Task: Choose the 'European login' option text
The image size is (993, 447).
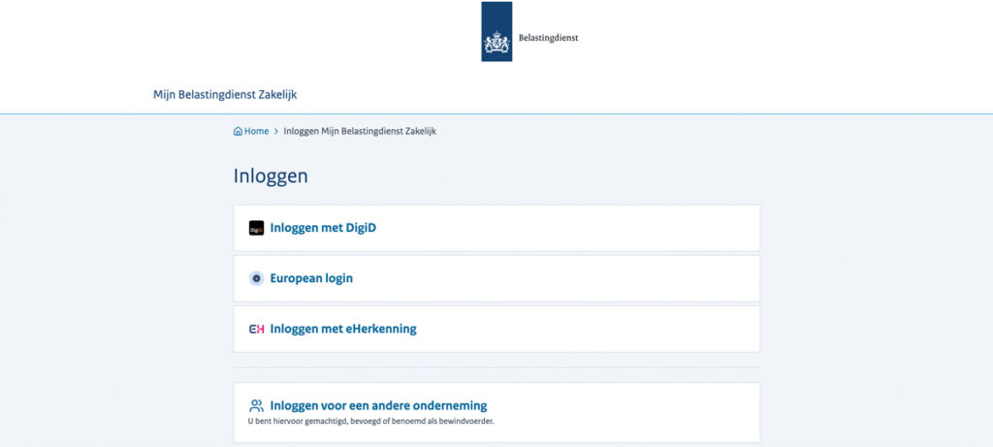Action: pos(311,278)
